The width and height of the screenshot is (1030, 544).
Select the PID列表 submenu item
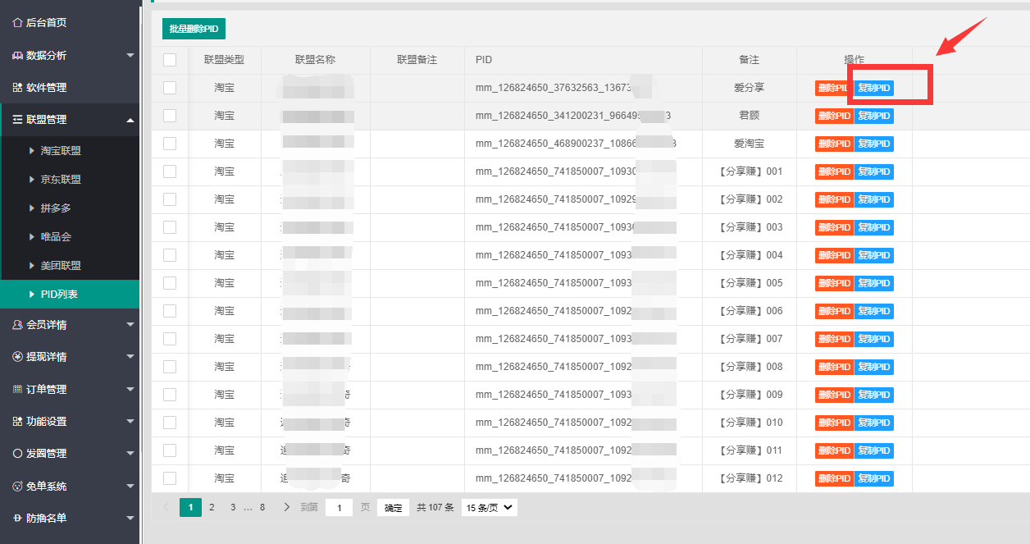[x=71, y=295]
